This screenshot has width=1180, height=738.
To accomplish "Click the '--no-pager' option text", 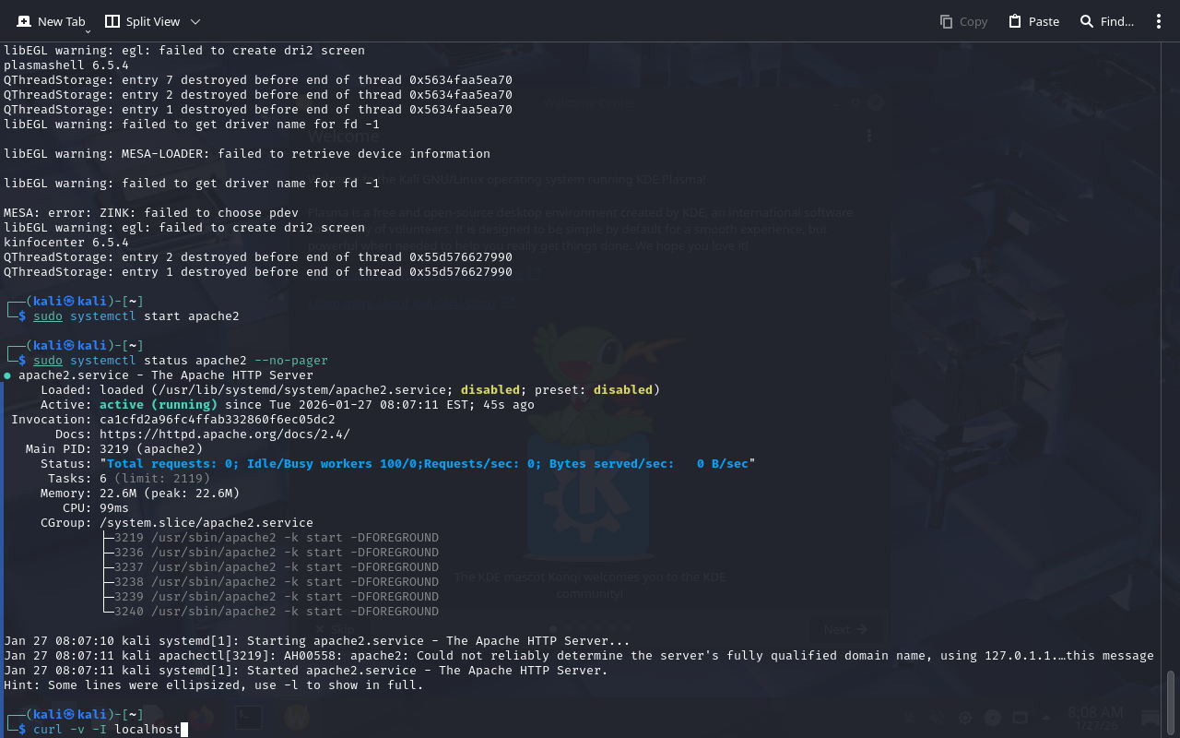I will click(x=290, y=361).
